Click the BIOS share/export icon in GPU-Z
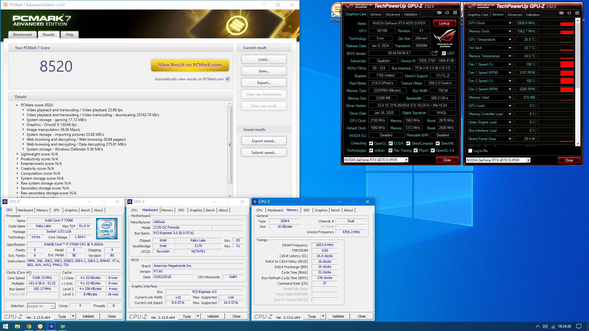The height and width of the screenshot is (331, 589). click(x=435, y=53)
